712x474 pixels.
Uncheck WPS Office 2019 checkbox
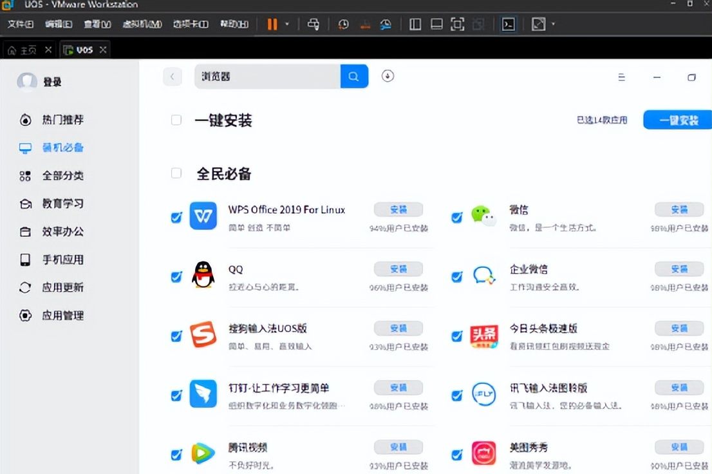pyautogui.click(x=176, y=217)
